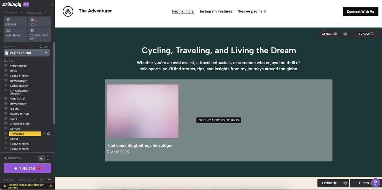The height and width of the screenshot is (190, 382).
Task: Click the three dots more options
Action: (x=50, y=180)
